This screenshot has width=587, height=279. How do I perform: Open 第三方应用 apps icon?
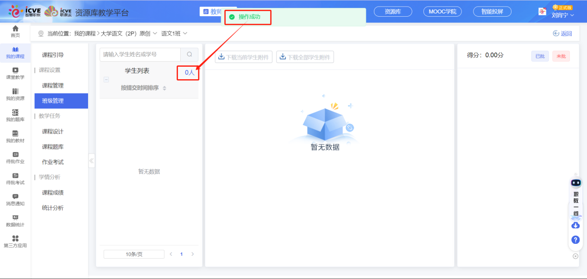[15, 241]
